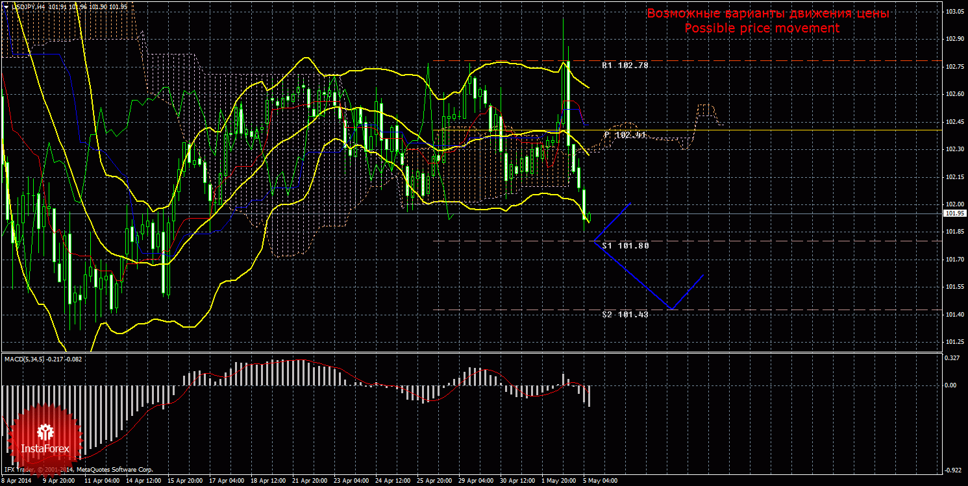Click the highlighted current price 101.95 tag
Image resolution: width=968 pixels, height=486 pixels.
(x=954, y=213)
